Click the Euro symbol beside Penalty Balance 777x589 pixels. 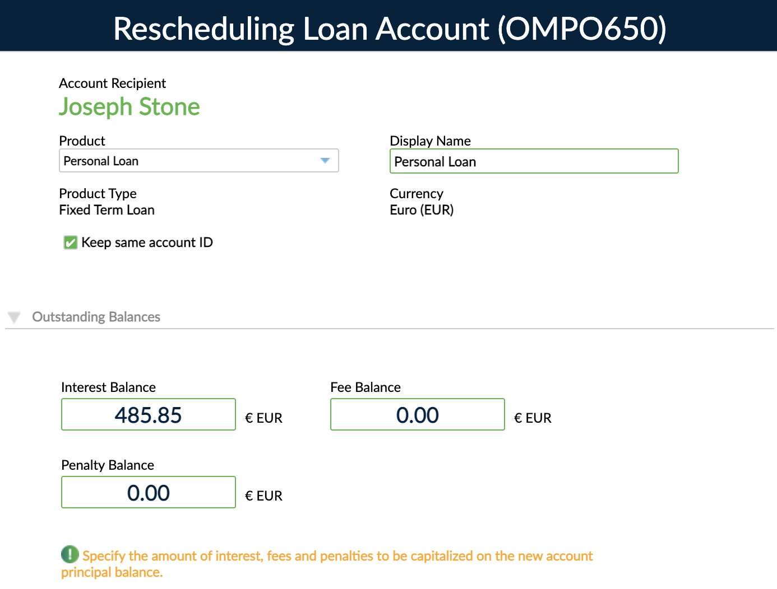click(x=248, y=495)
